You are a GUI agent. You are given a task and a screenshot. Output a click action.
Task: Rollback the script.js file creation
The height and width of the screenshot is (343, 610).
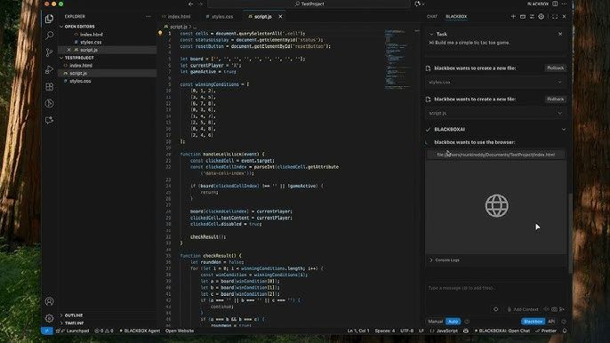pyautogui.click(x=555, y=99)
